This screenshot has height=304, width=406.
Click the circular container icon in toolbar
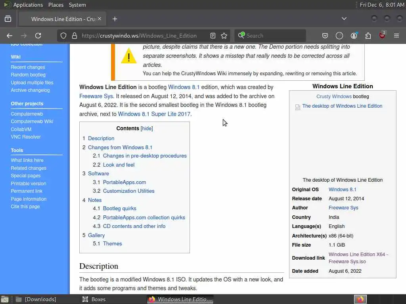339,36
